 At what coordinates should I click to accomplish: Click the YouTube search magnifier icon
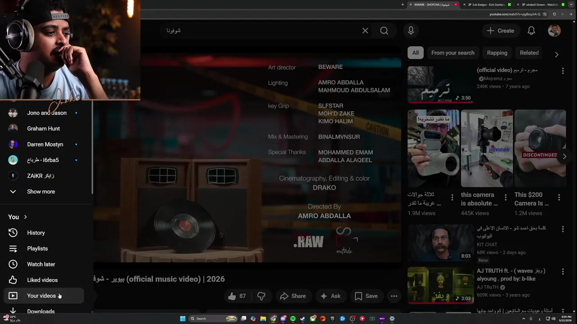tap(384, 31)
